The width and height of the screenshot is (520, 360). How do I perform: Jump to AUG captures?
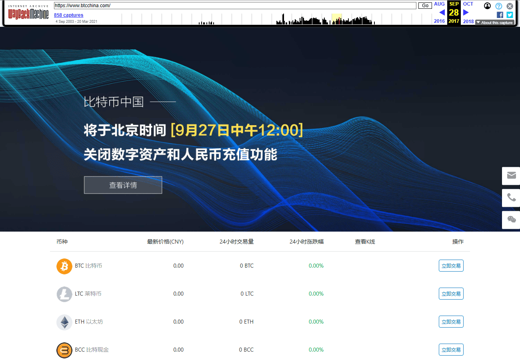click(439, 4)
